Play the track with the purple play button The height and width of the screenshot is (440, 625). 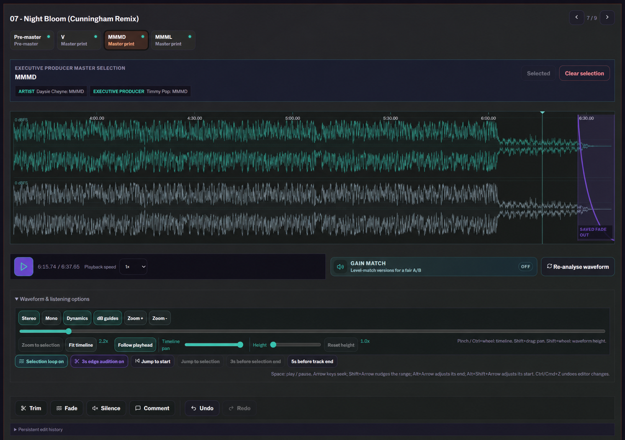point(24,267)
